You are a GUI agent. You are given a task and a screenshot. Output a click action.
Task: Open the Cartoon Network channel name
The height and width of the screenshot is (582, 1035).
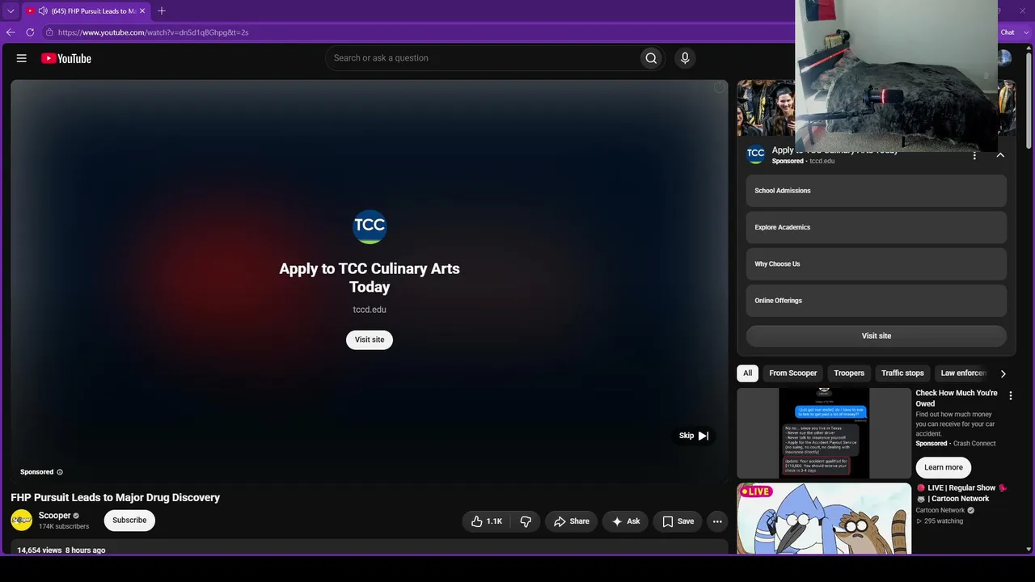(940, 511)
